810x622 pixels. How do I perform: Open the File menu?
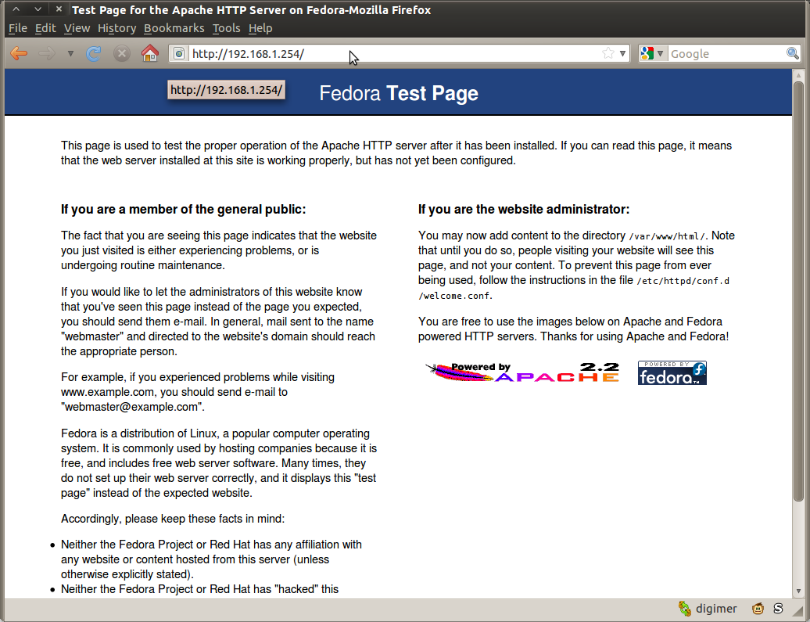[17, 28]
